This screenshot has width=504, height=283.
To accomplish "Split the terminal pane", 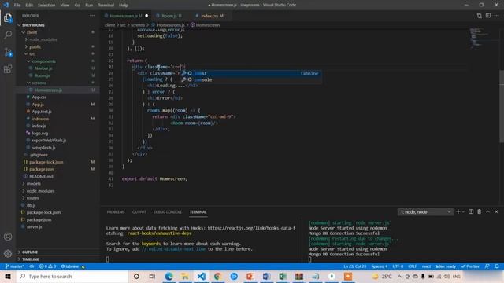I will click(471, 211).
